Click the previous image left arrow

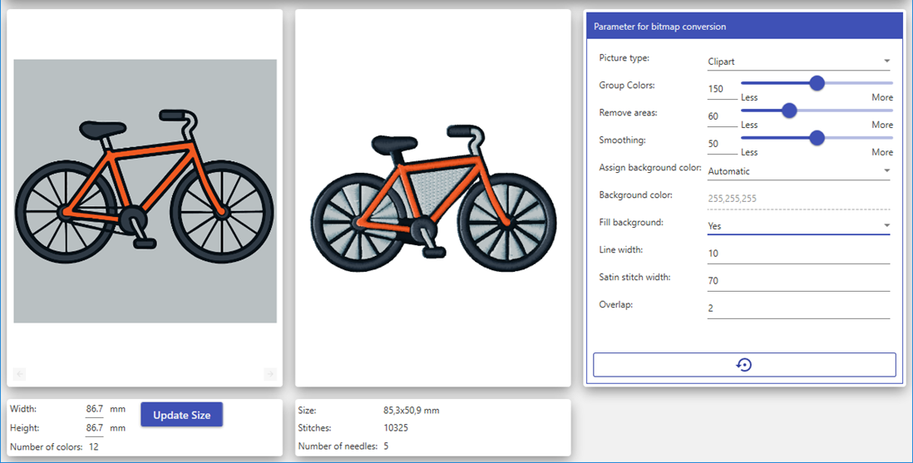click(20, 374)
